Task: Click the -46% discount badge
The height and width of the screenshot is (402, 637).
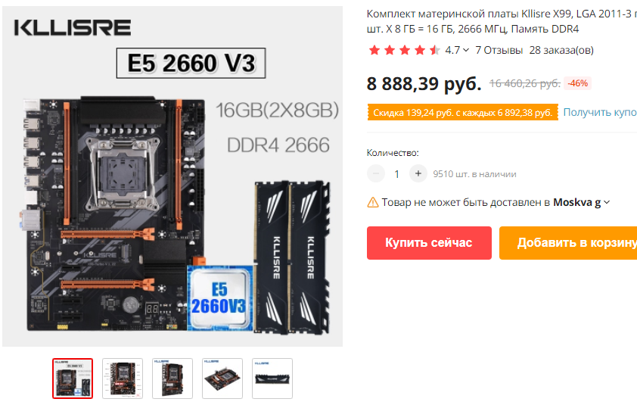Action: click(x=577, y=83)
